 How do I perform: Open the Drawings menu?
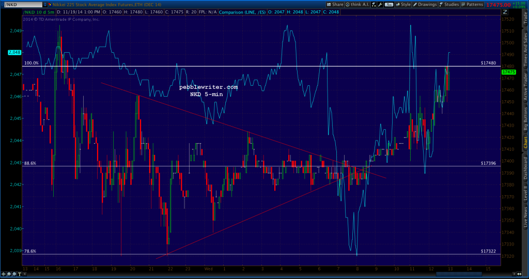(x=425, y=5)
